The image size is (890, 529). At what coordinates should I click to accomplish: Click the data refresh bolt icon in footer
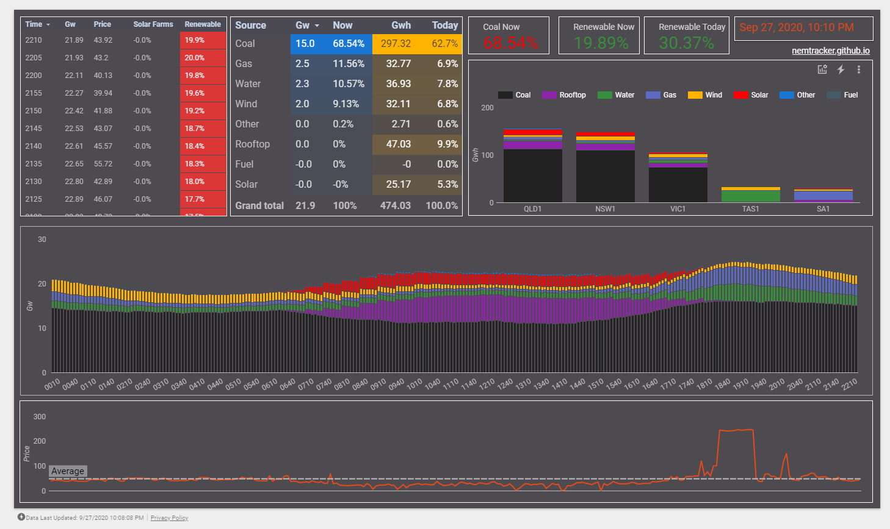coord(21,517)
